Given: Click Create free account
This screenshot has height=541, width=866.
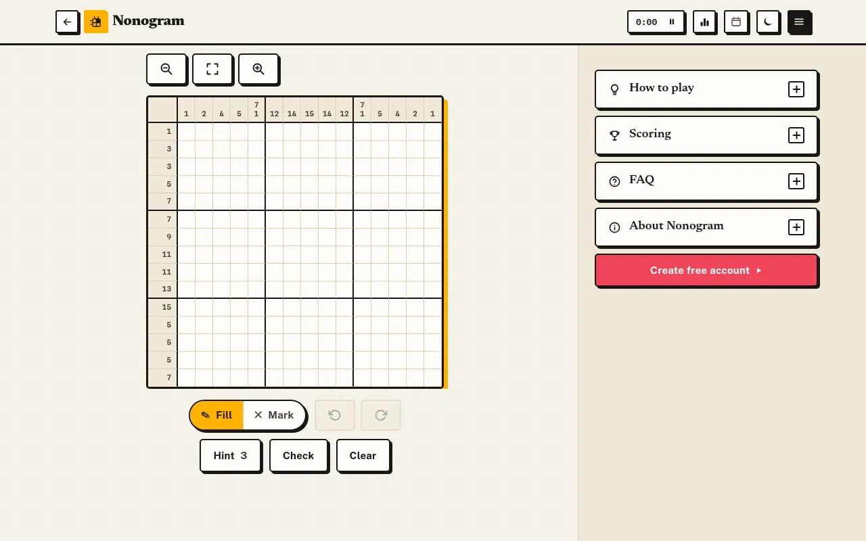Looking at the screenshot, I should click(706, 270).
